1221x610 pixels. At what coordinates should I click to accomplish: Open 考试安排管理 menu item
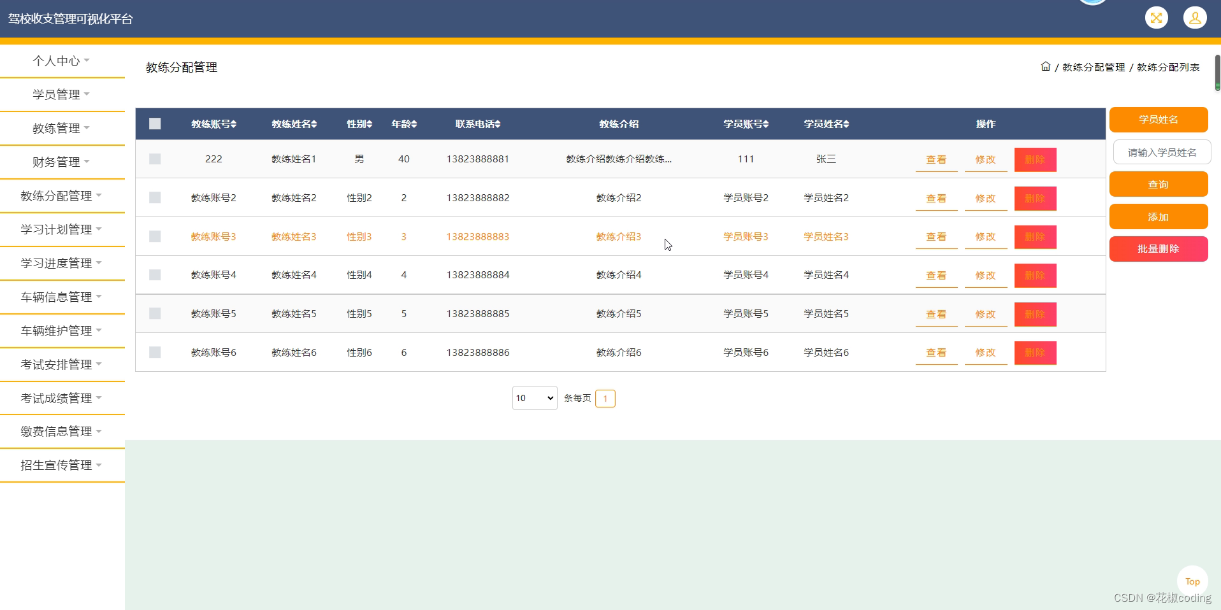click(x=62, y=365)
